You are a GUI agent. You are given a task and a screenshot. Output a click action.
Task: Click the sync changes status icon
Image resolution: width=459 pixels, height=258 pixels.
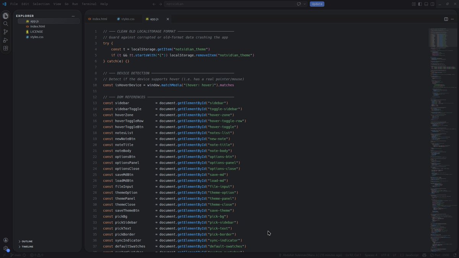coord(24,255)
